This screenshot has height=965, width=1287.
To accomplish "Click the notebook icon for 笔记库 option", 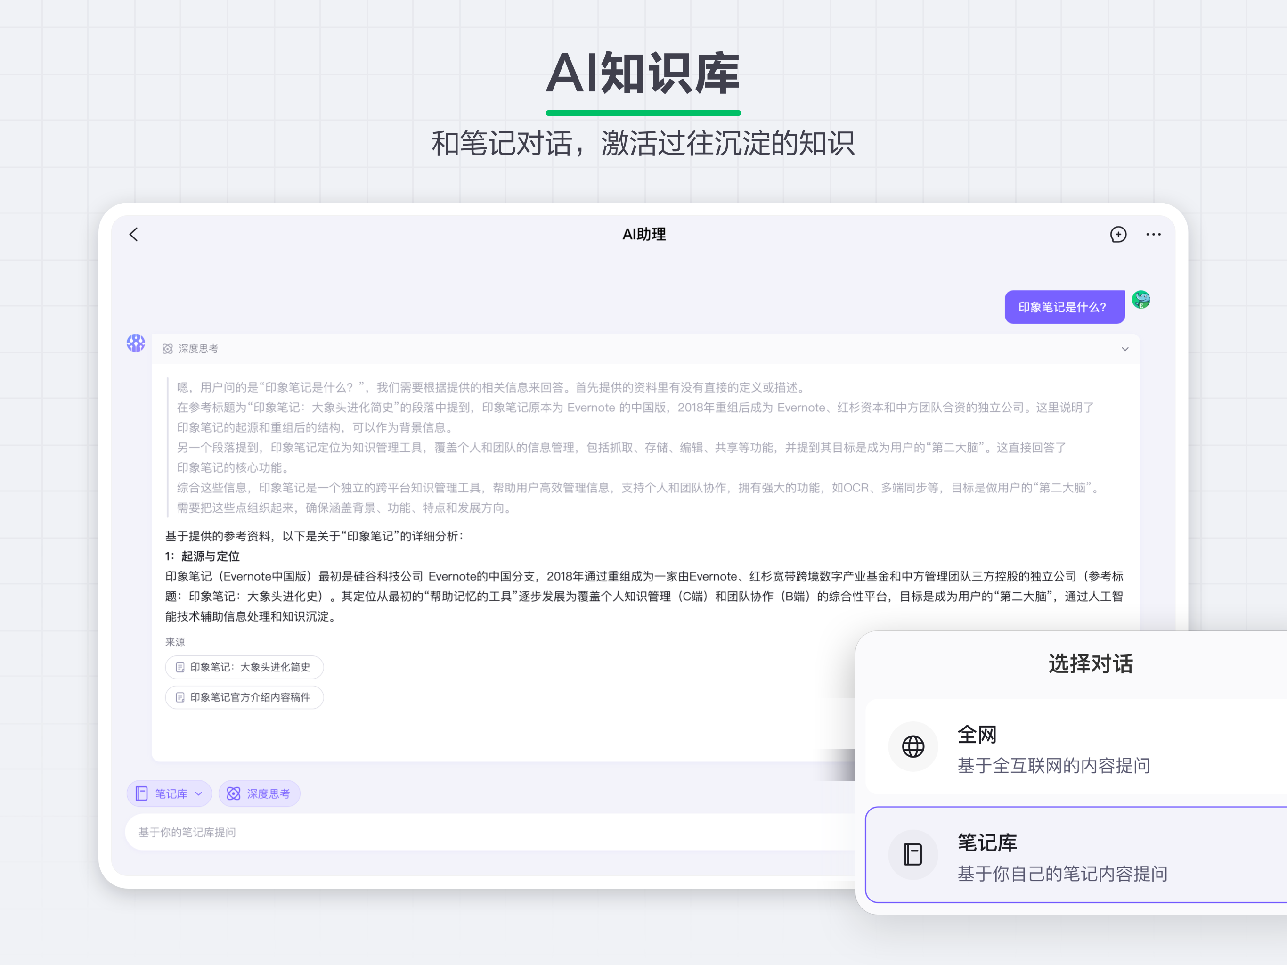I will [x=913, y=854].
